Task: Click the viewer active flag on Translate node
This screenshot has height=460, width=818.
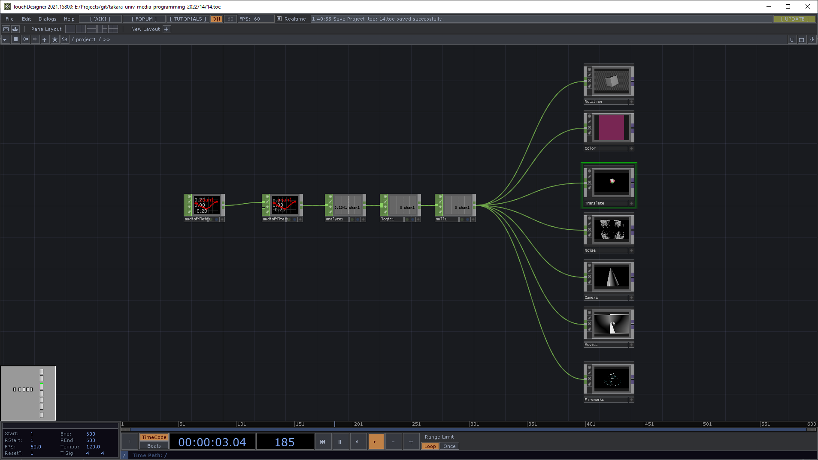Action: click(589, 171)
